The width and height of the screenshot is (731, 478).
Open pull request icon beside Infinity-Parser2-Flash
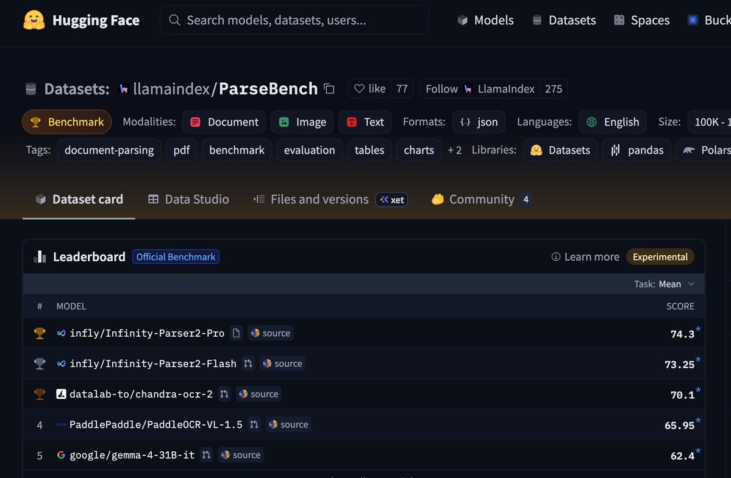(x=248, y=363)
